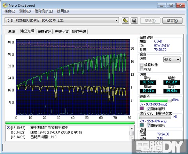This screenshot has width=188, height=154.
Task: Click the log line 已耗用時間: 3:10
Action: (43, 137)
